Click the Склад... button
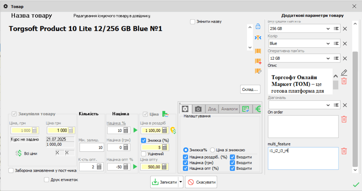 coord(250,89)
